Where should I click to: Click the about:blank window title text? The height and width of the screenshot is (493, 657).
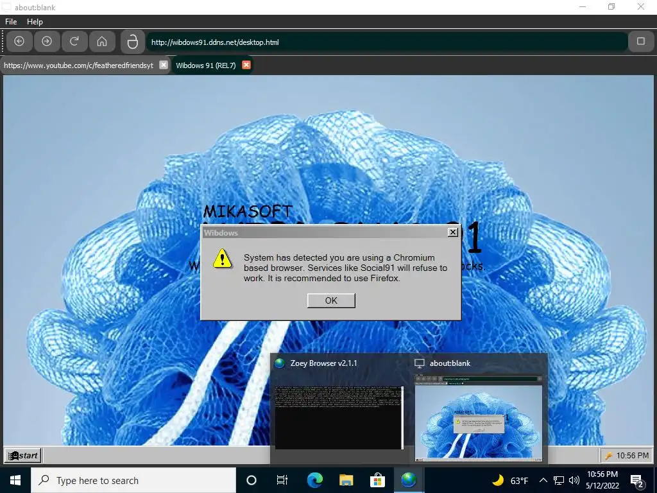pos(35,8)
